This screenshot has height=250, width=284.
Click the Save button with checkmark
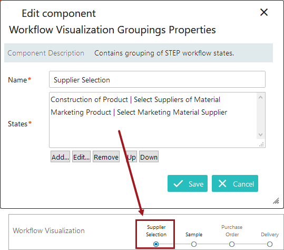coord(188,183)
